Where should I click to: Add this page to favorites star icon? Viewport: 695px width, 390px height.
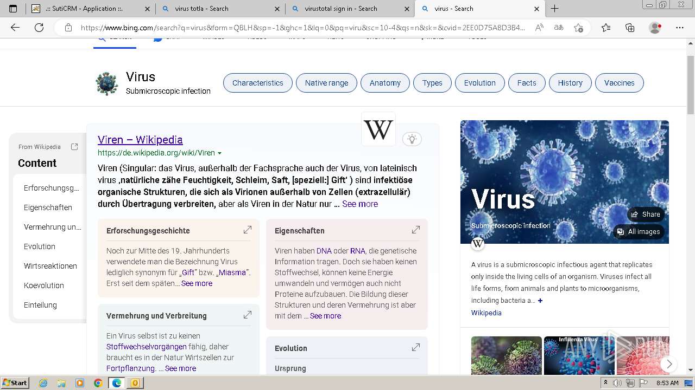tap(578, 28)
